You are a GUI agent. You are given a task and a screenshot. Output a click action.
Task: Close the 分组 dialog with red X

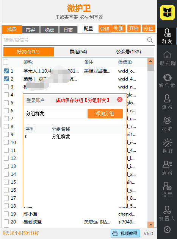click(120, 99)
